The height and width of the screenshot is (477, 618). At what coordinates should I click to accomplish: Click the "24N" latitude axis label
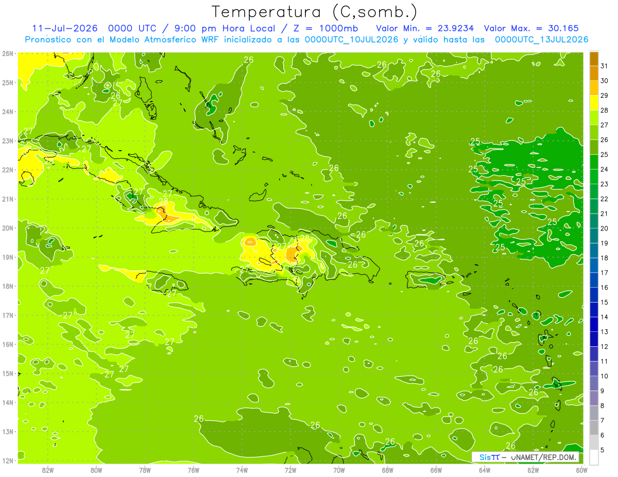pos(8,112)
